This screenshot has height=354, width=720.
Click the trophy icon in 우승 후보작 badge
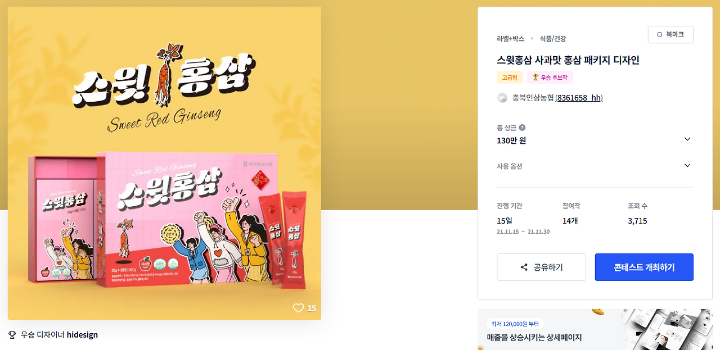[535, 78]
